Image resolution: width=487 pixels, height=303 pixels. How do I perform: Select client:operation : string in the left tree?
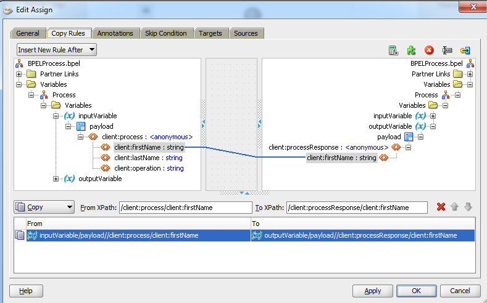[x=149, y=168]
